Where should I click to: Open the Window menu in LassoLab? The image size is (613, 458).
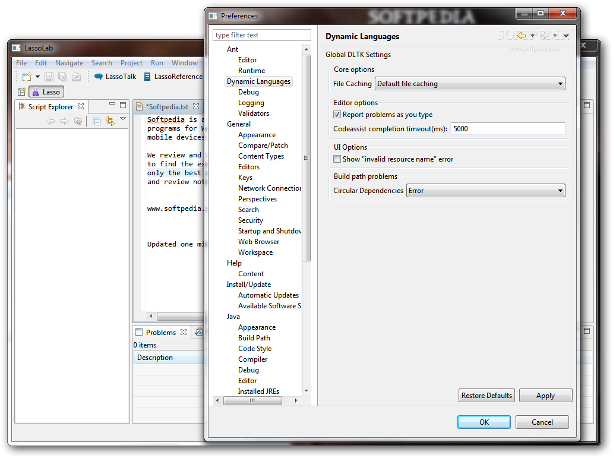(185, 62)
